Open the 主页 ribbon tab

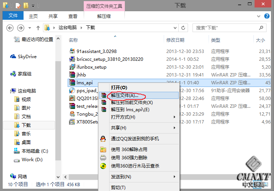click(x=33, y=16)
